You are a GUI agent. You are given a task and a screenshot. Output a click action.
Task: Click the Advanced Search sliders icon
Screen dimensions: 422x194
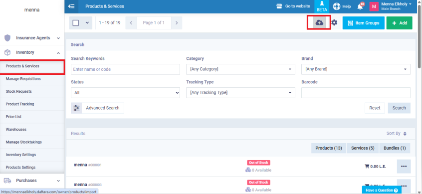coord(76,108)
